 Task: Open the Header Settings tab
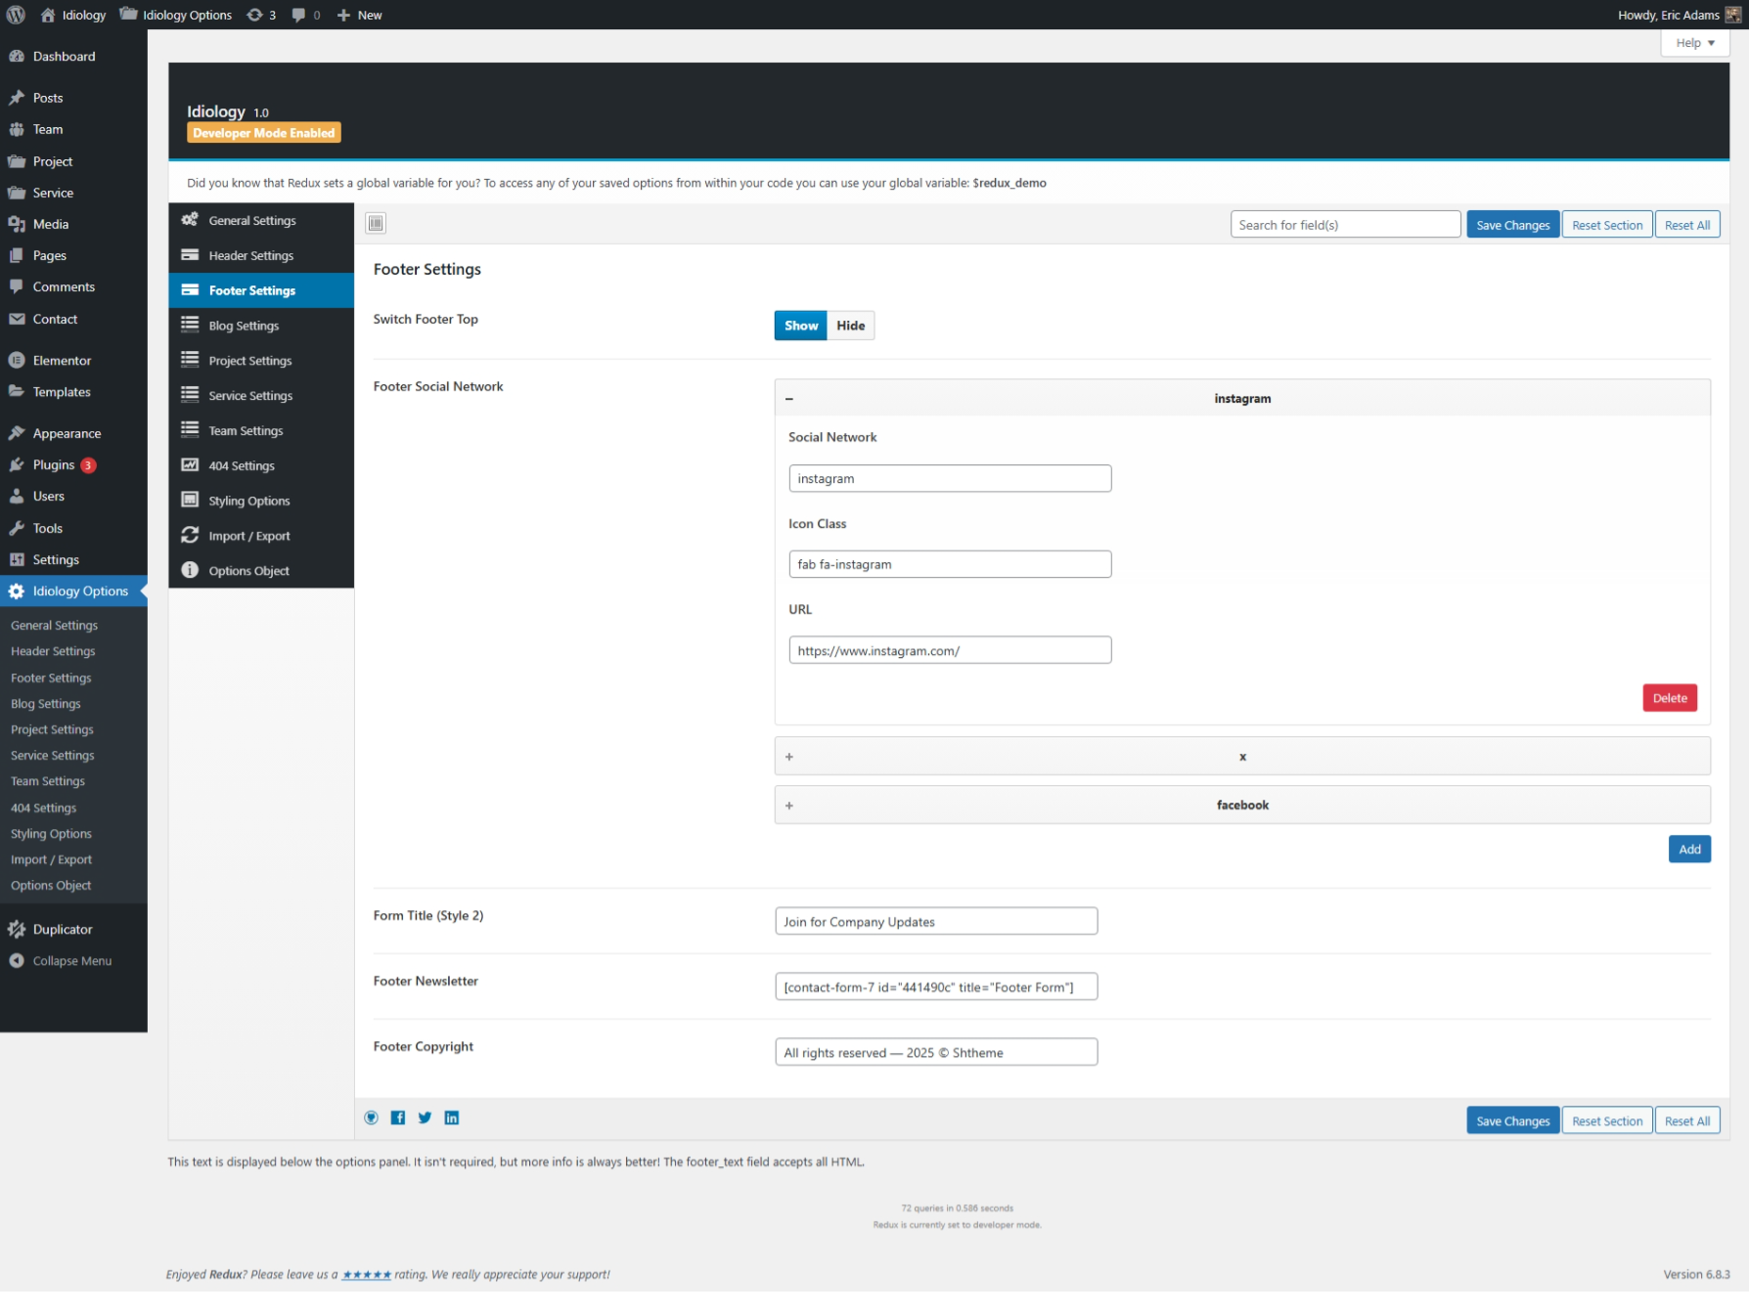(250, 255)
